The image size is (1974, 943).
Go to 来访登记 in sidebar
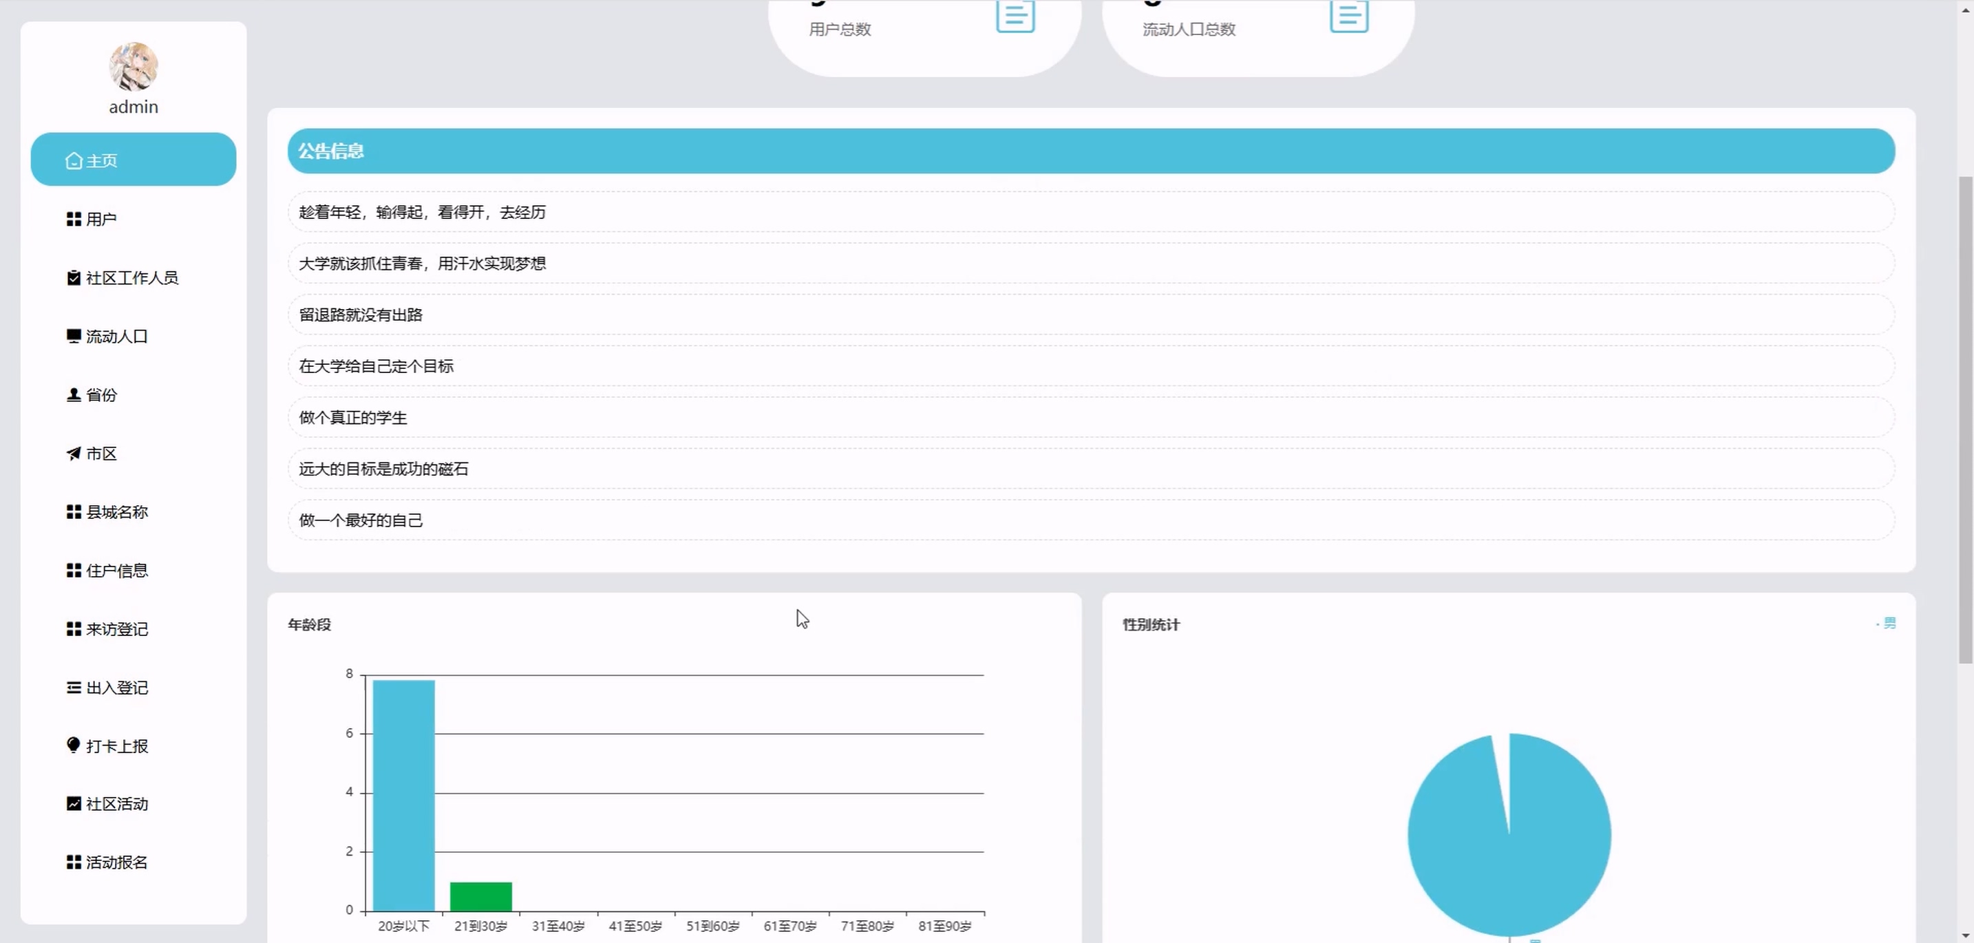116,629
